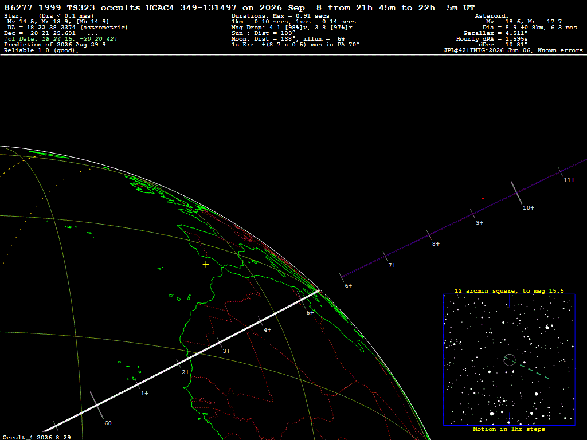Viewport: 587px width, 440px height.
Task: Click the '12 arcmin square' chart caption
Action: pyautogui.click(x=509, y=290)
